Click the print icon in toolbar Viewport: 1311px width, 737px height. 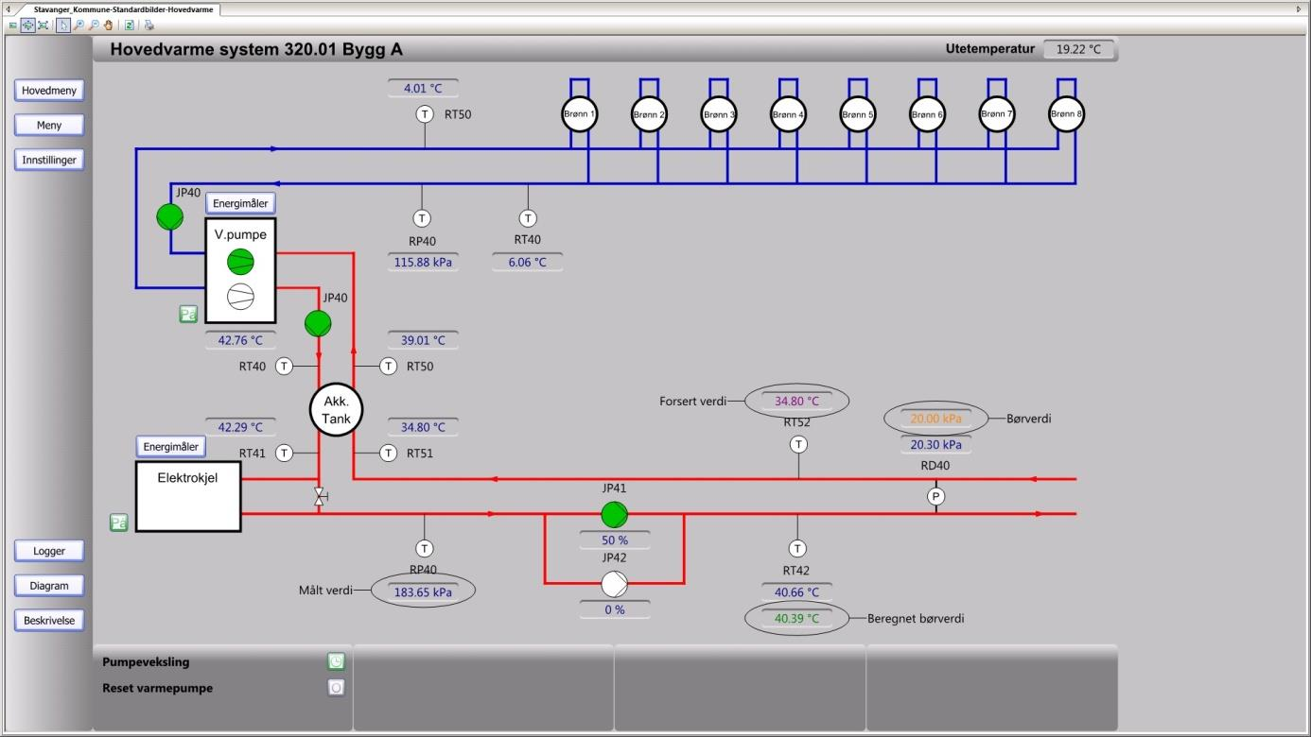(149, 26)
